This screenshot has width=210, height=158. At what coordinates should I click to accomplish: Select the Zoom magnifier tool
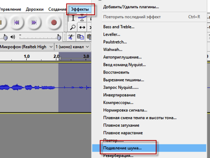click(x=73, y=27)
